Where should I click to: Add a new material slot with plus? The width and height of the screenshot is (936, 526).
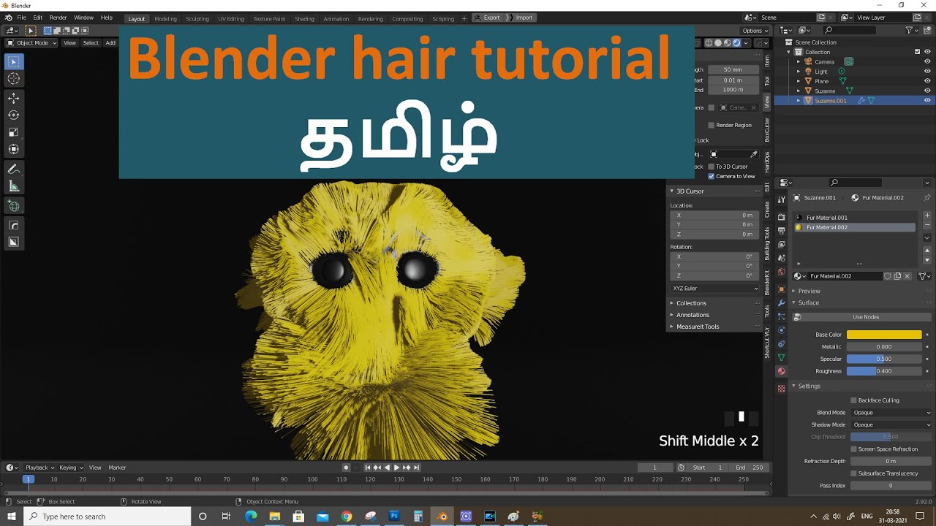coord(927,216)
